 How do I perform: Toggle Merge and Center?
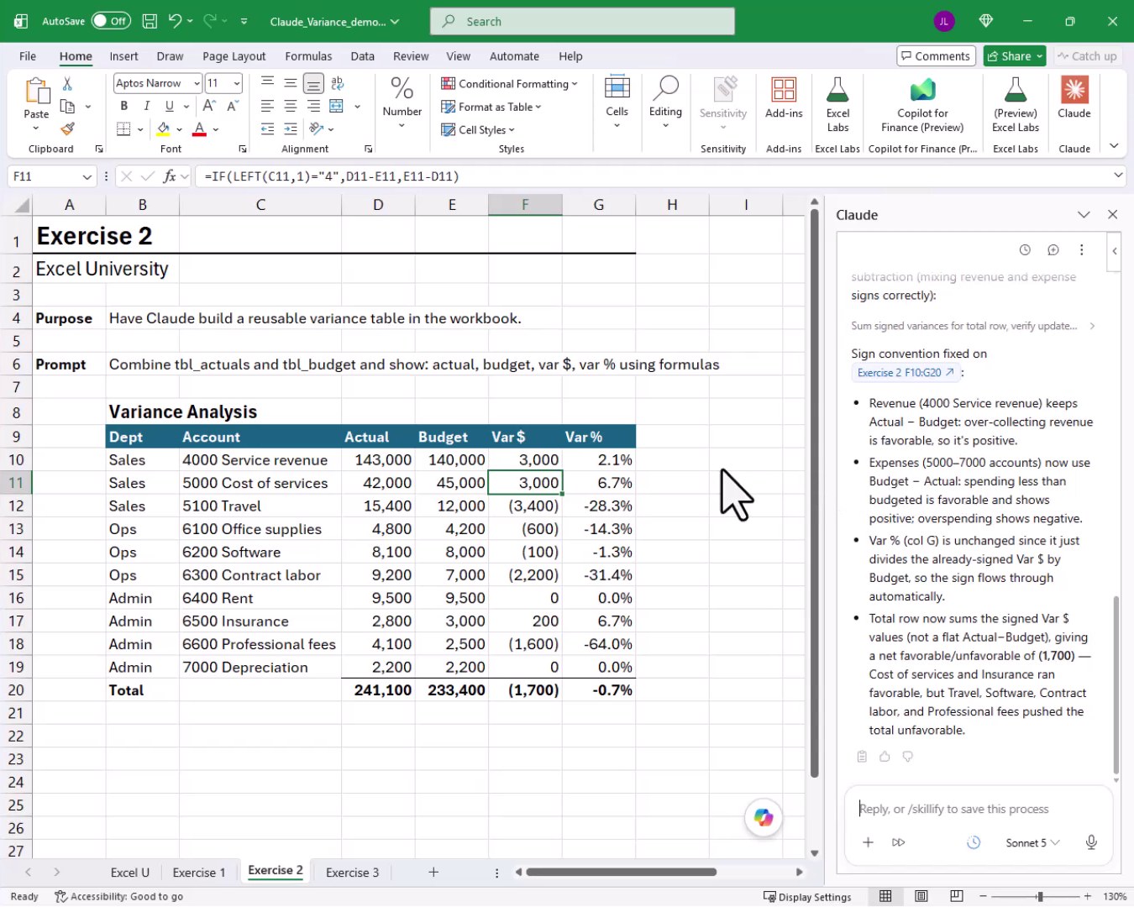(x=337, y=106)
